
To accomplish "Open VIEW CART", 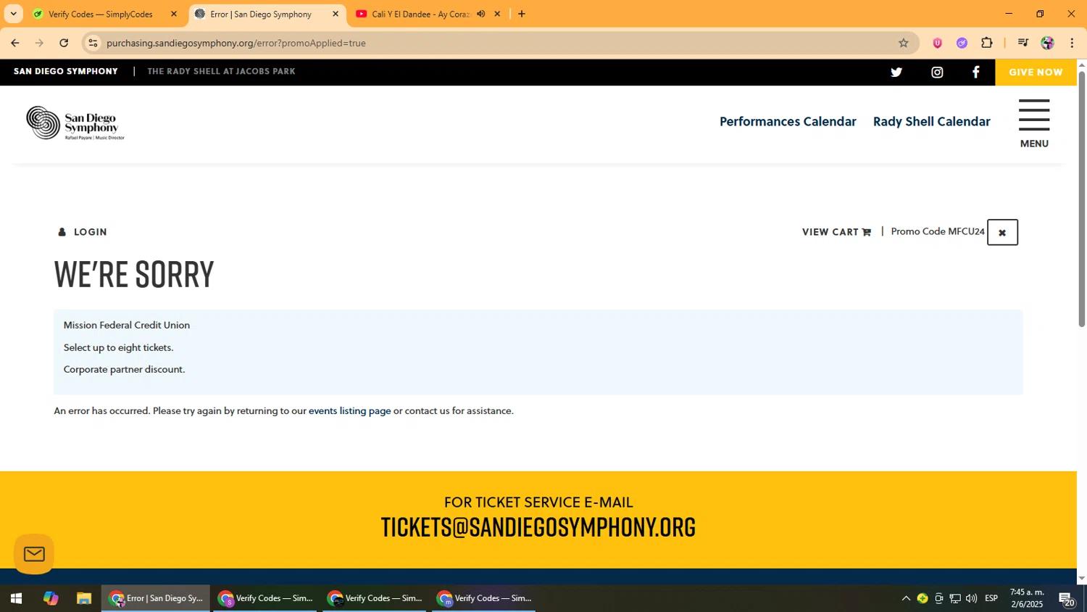I will (x=836, y=232).
